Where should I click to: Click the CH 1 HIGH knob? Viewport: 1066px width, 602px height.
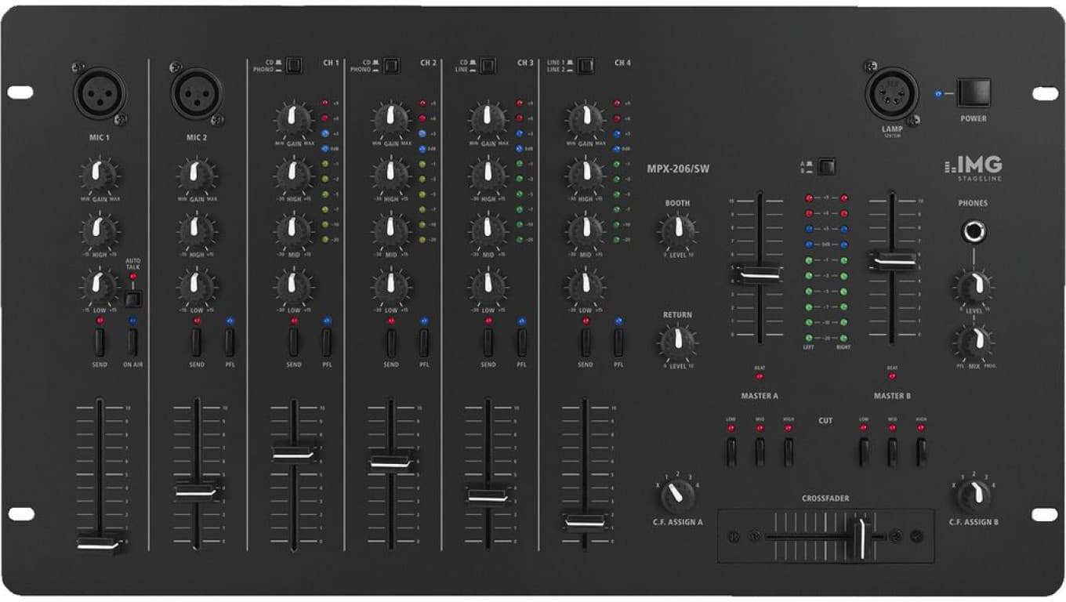(x=293, y=174)
